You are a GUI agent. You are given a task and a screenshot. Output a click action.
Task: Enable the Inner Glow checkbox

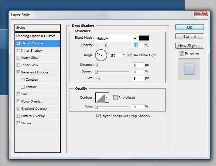pyautogui.click(x=18, y=65)
